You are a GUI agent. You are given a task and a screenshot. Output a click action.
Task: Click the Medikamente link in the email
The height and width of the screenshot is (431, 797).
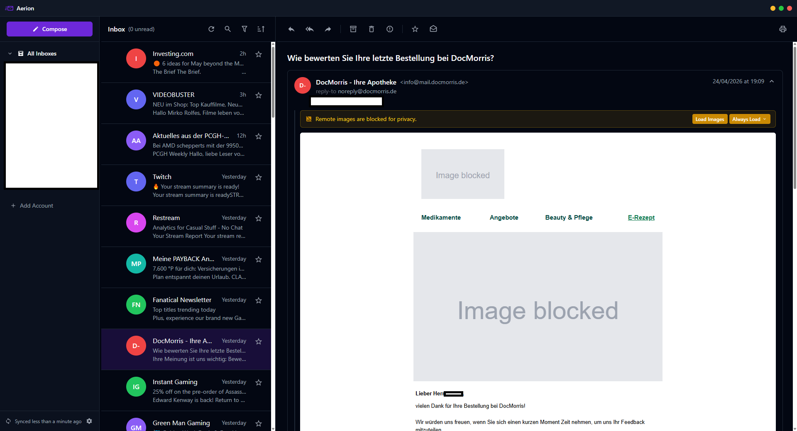click(x=441, y=218)
